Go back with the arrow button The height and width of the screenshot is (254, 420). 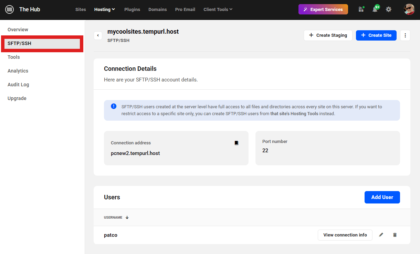click(98, 35)
